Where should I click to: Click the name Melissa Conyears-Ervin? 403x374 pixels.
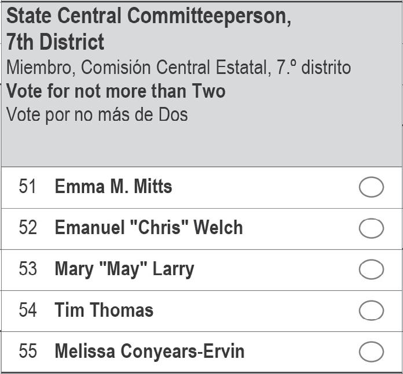point(149,351)
